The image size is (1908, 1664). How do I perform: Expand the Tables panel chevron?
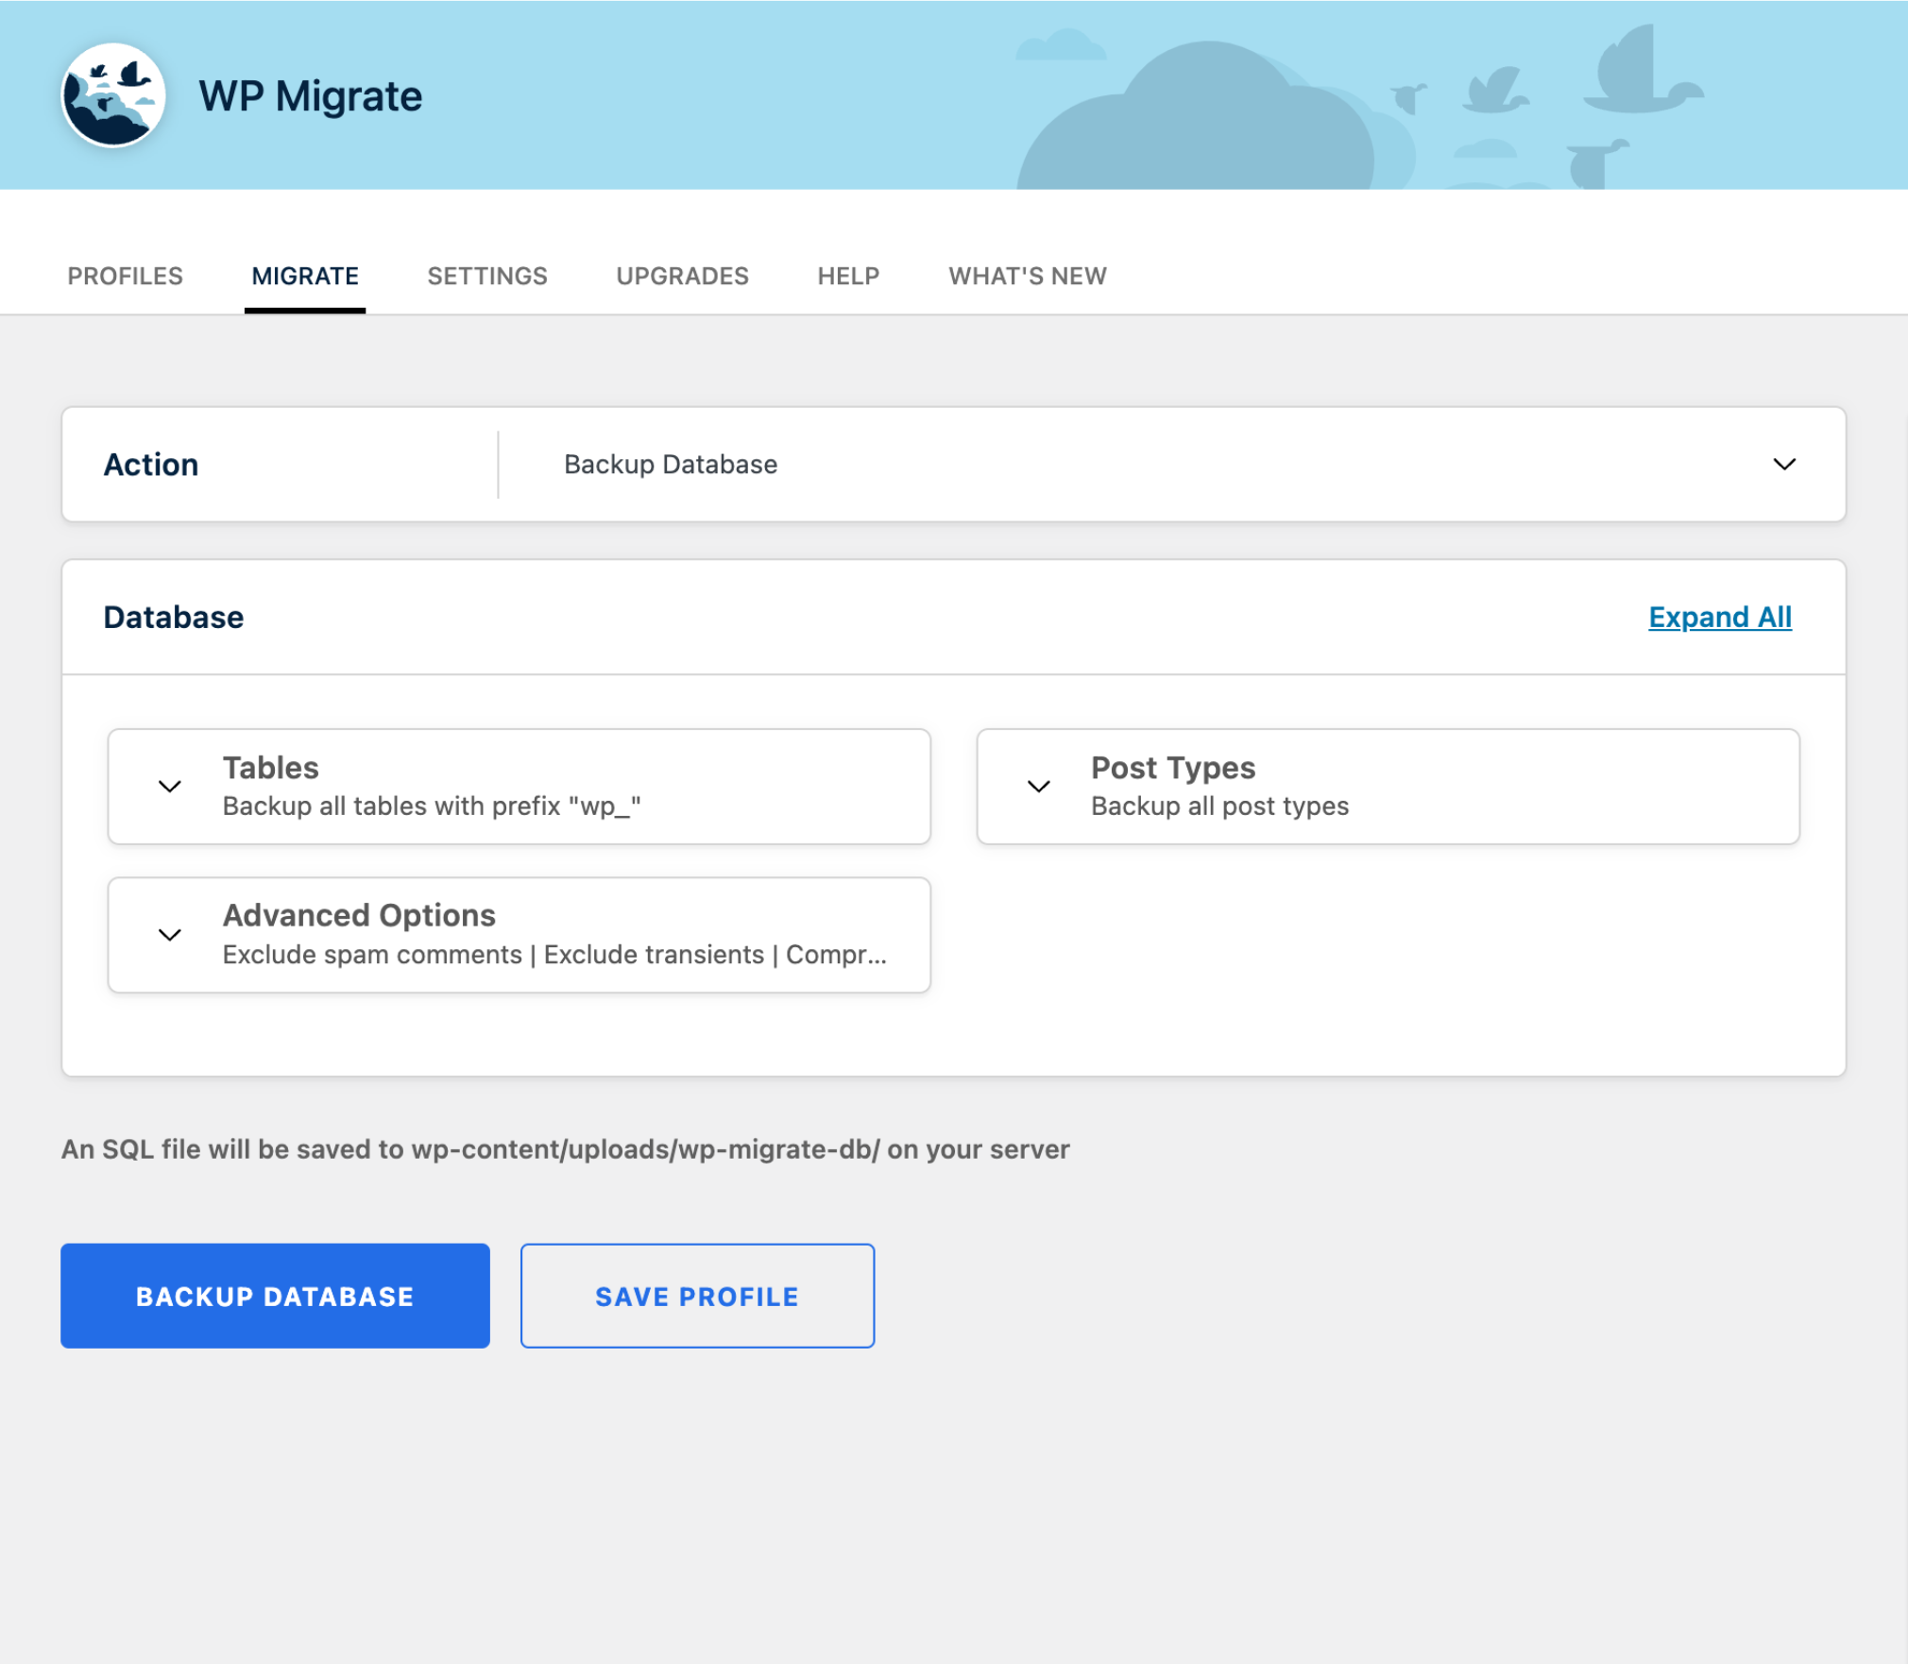(x=170, y=786)
